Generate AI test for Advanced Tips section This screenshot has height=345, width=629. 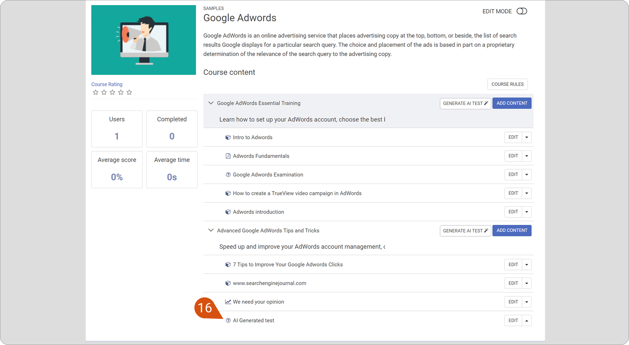[465, 231]
